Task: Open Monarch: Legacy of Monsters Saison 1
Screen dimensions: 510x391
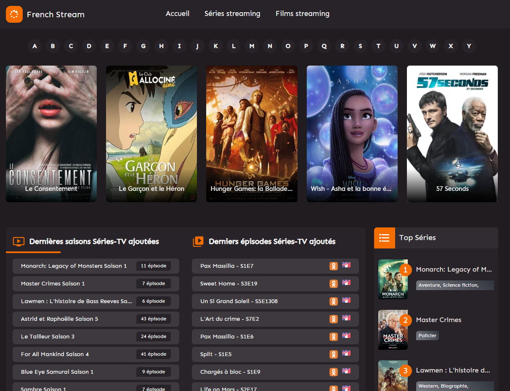Action: click(96, 266)
